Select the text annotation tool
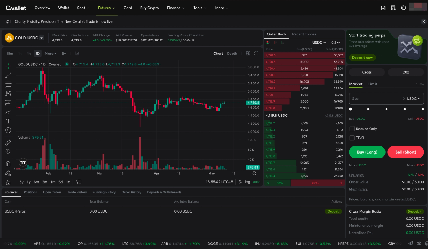Image resolution: width=428 pixels, height=249 pixels. [x=8, y=121]
